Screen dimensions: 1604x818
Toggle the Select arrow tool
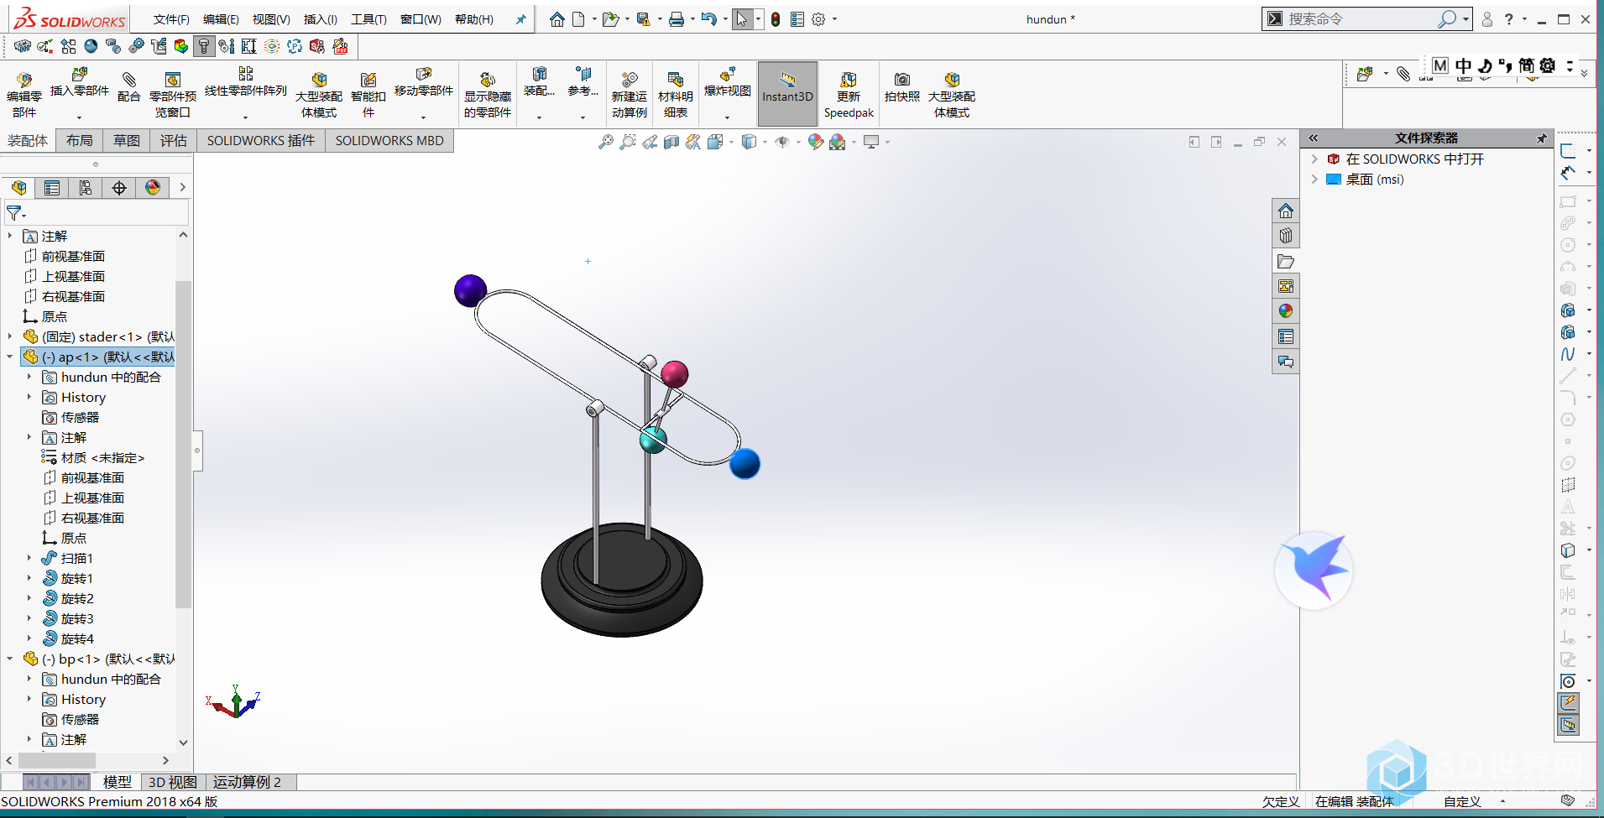click(742, 19)
